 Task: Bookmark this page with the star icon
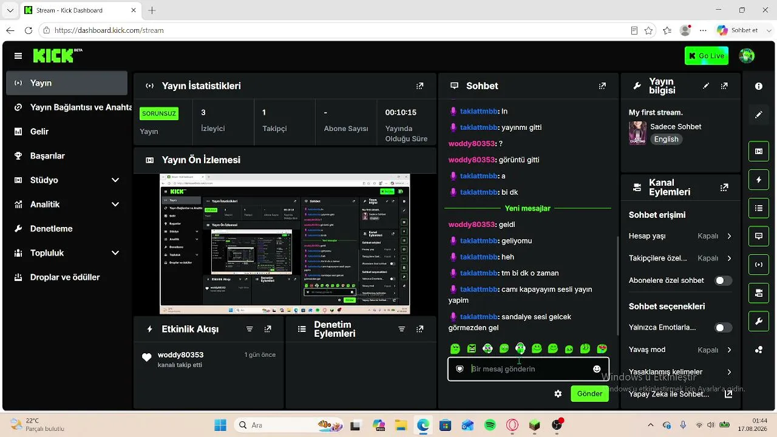[649, 30]
